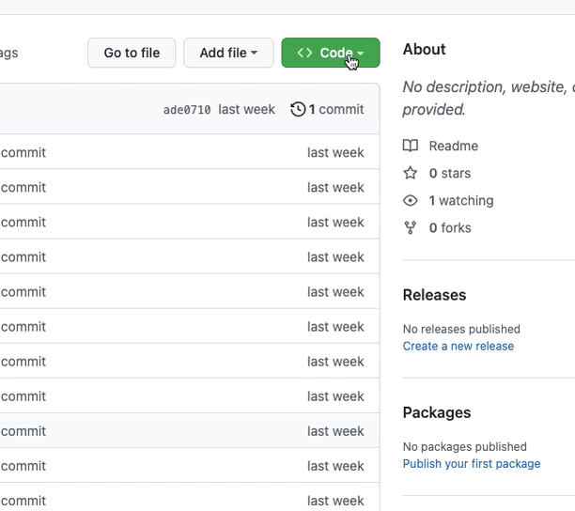
Task: Click the stars icon in About
Action: [411, 173]
